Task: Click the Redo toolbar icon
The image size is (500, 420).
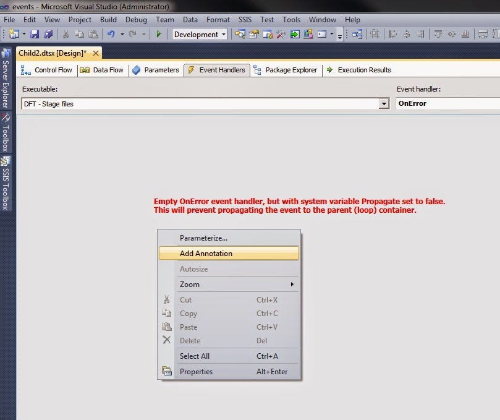Action: (x=133, y=34)
